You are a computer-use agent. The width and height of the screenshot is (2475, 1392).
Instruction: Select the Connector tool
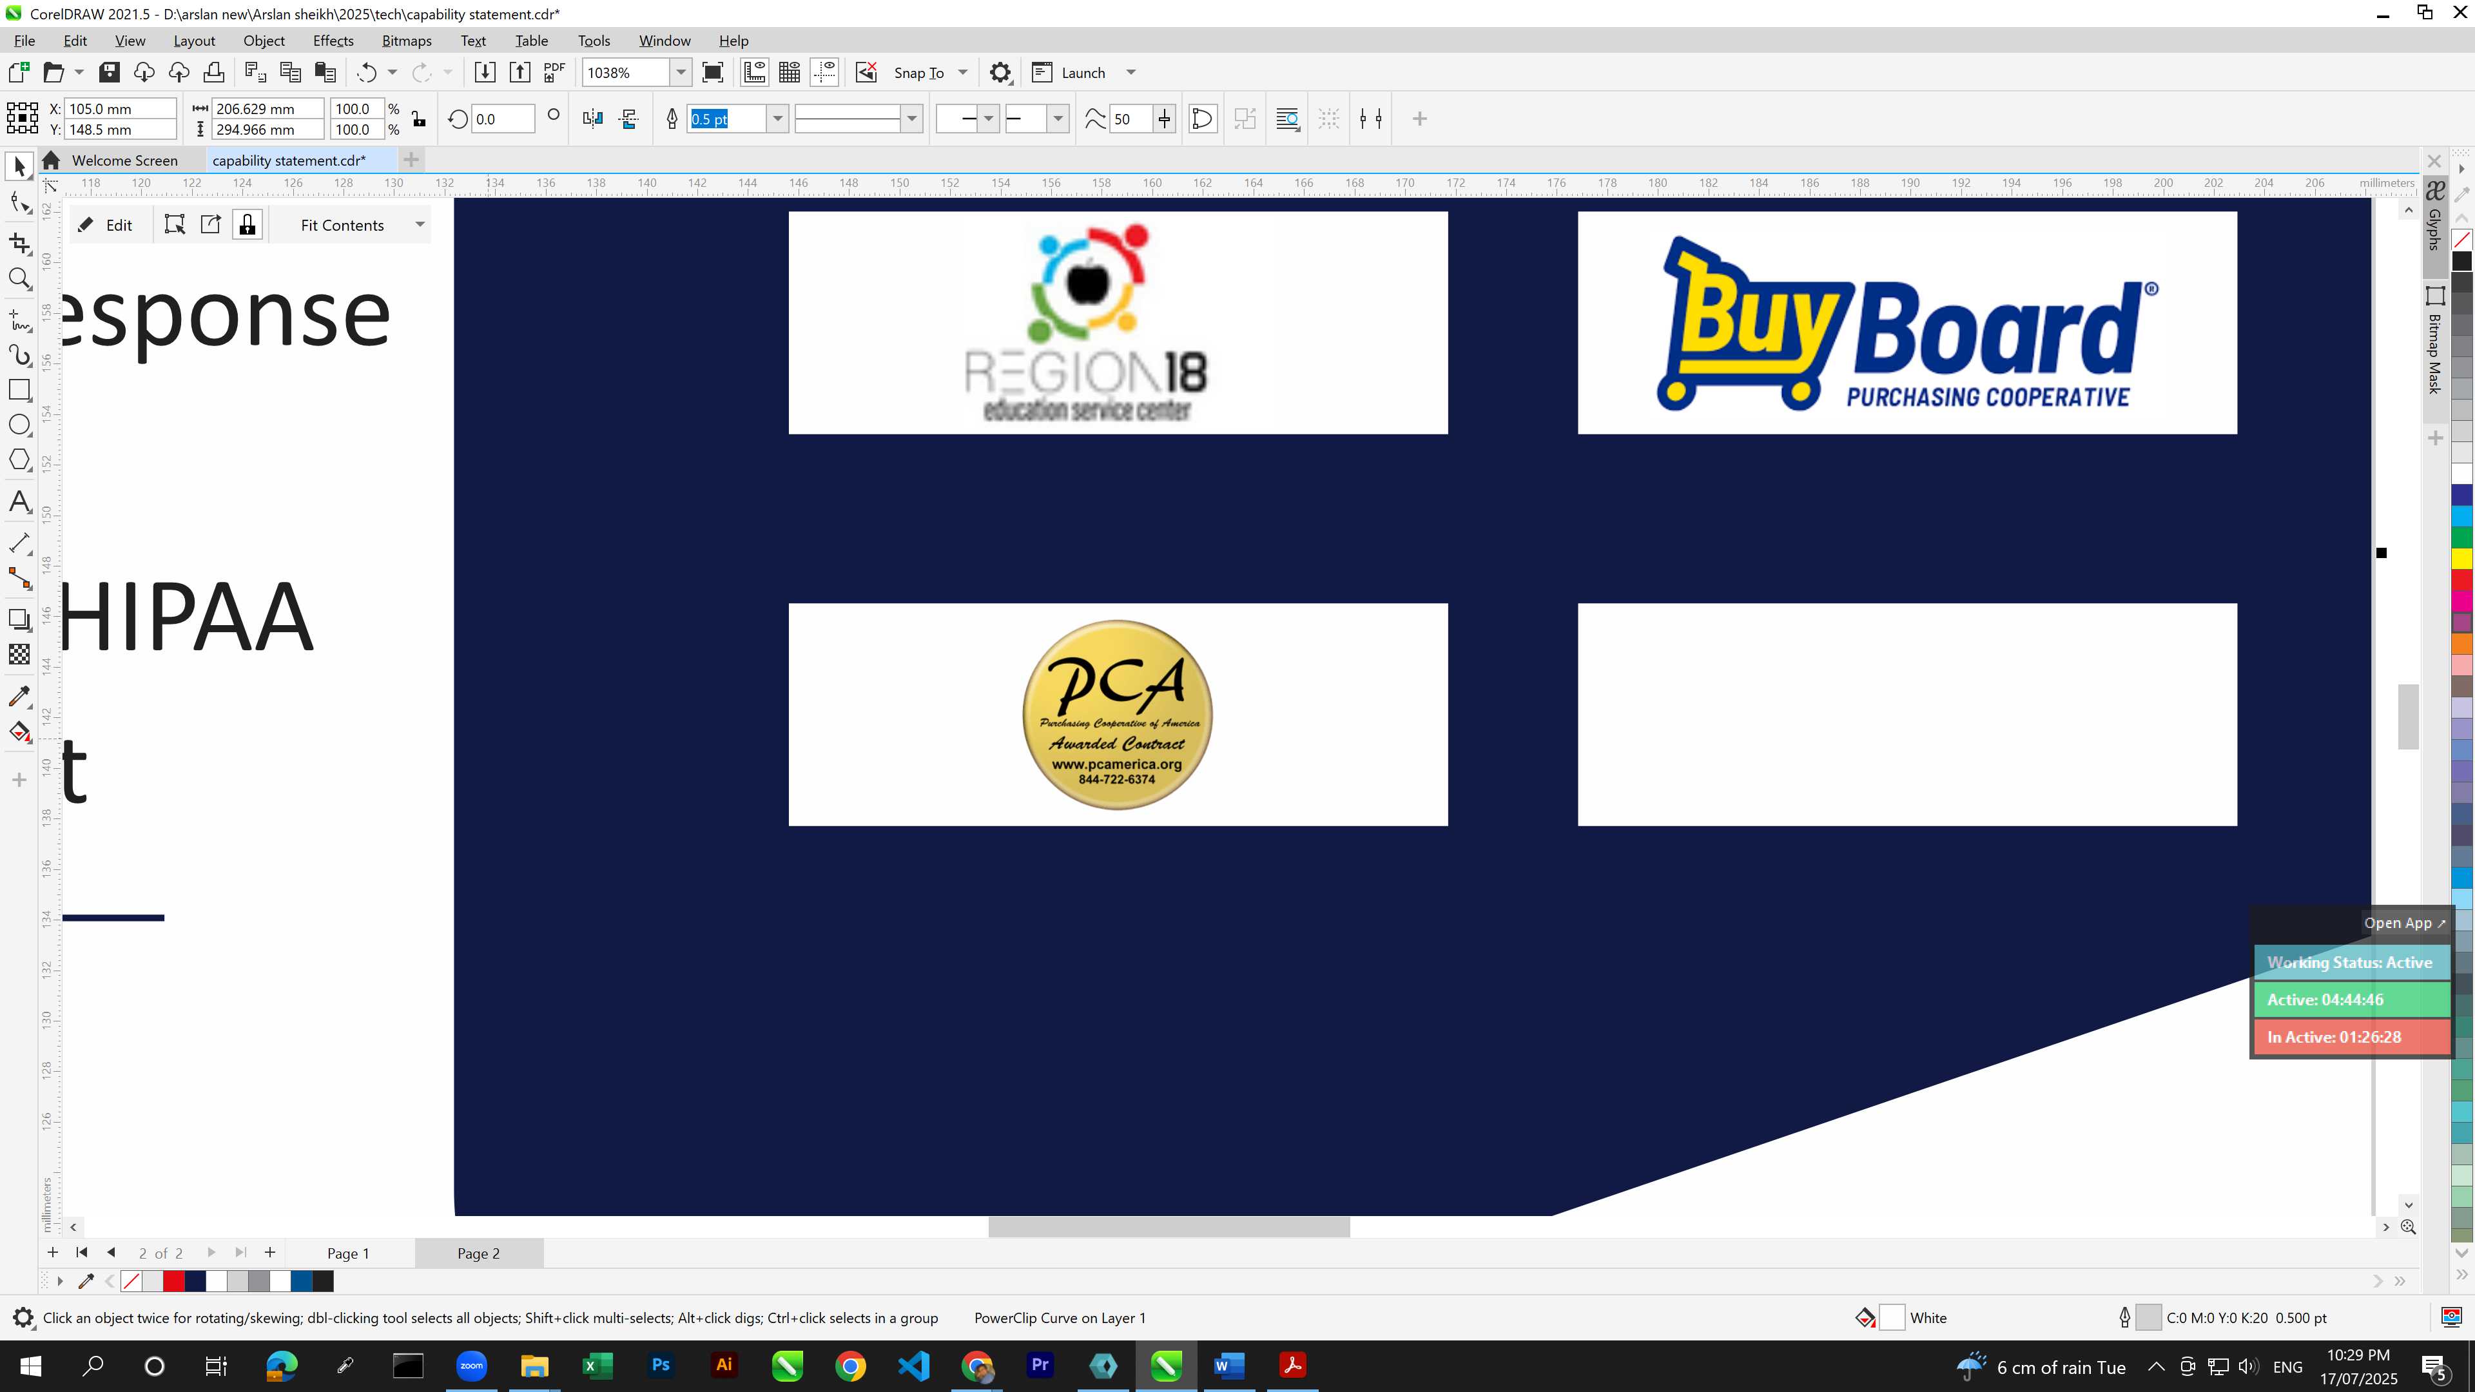19,577
